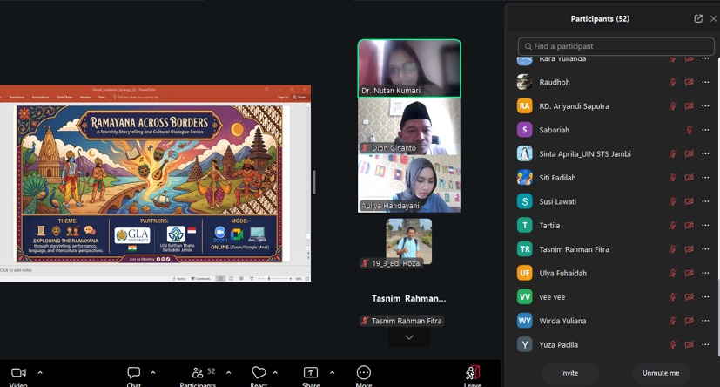
Task: Click Sinta Aprita's avatar picture
Action: click(x=524, y=154)
